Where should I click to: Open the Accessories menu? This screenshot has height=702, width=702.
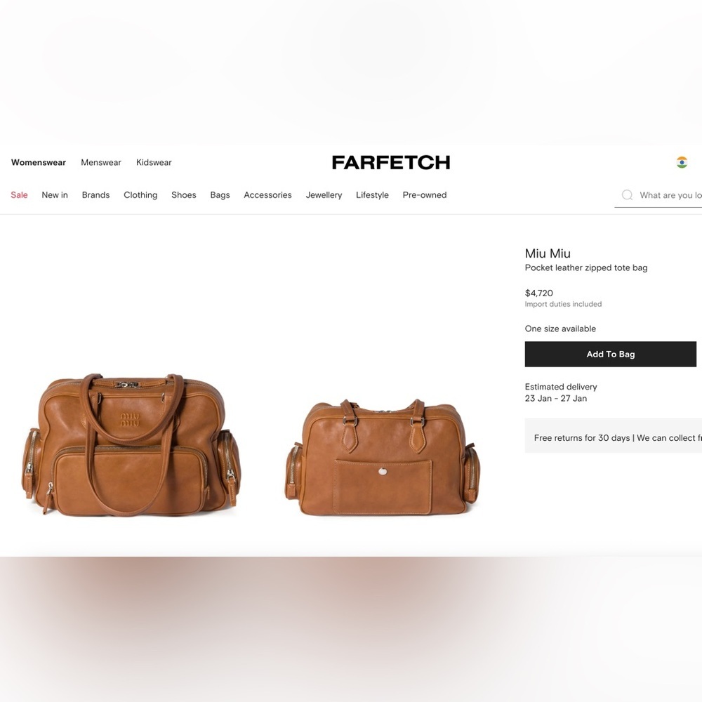click(x=267, y=194)
